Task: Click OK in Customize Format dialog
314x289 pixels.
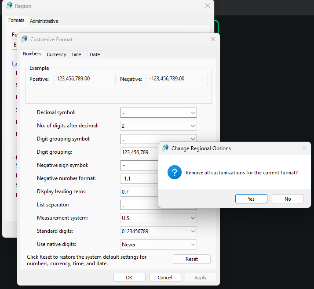Action: (129, 278)
